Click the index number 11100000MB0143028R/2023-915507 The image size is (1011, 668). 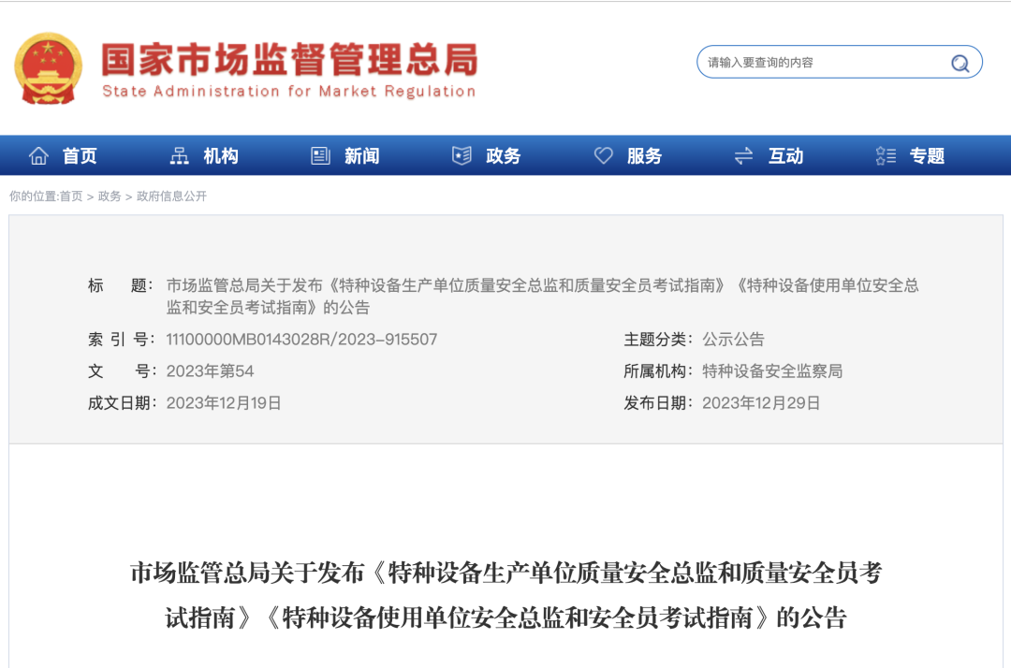301,340
